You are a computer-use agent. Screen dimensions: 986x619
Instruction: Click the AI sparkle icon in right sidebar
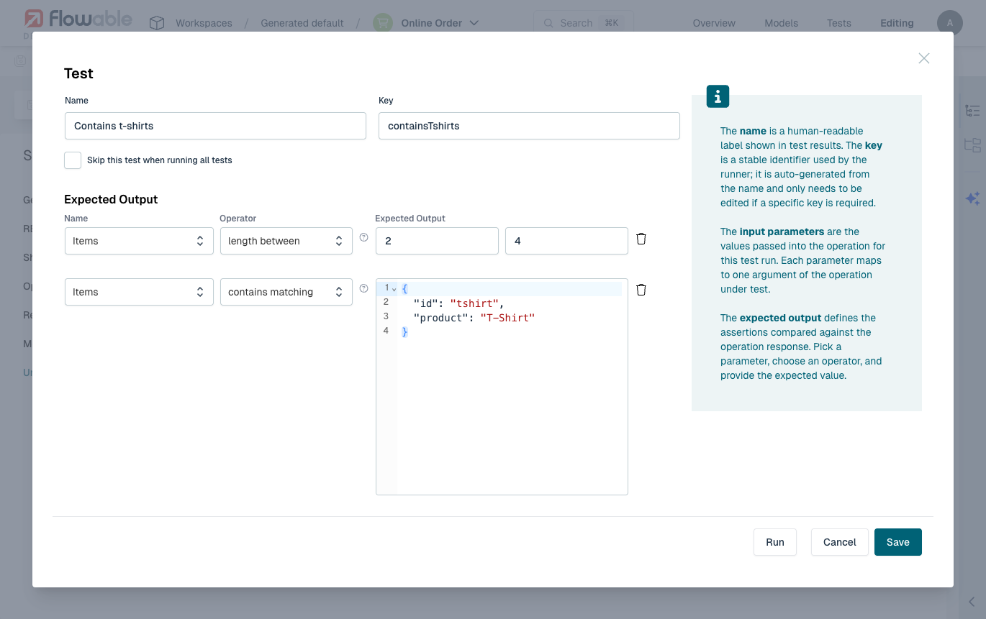pyautogui.click(x=972, y=198)
